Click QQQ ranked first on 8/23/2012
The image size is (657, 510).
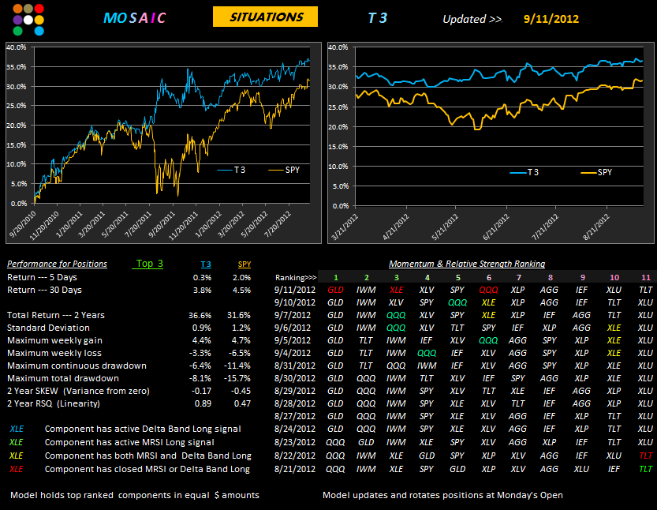coord(335,442)
